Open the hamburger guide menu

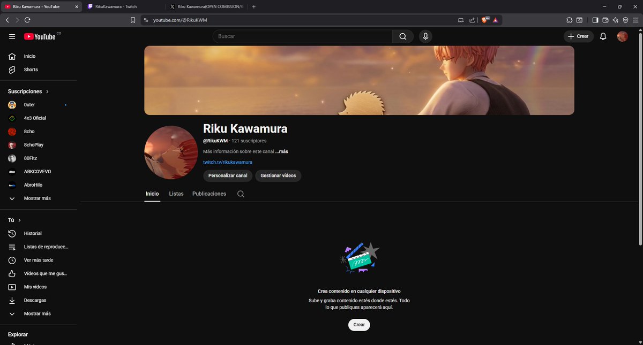tap(12, 36)
